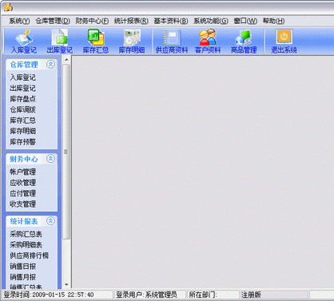Select 出库登记 in sidebar
334x301 pixels.
(x=22, y=88)
